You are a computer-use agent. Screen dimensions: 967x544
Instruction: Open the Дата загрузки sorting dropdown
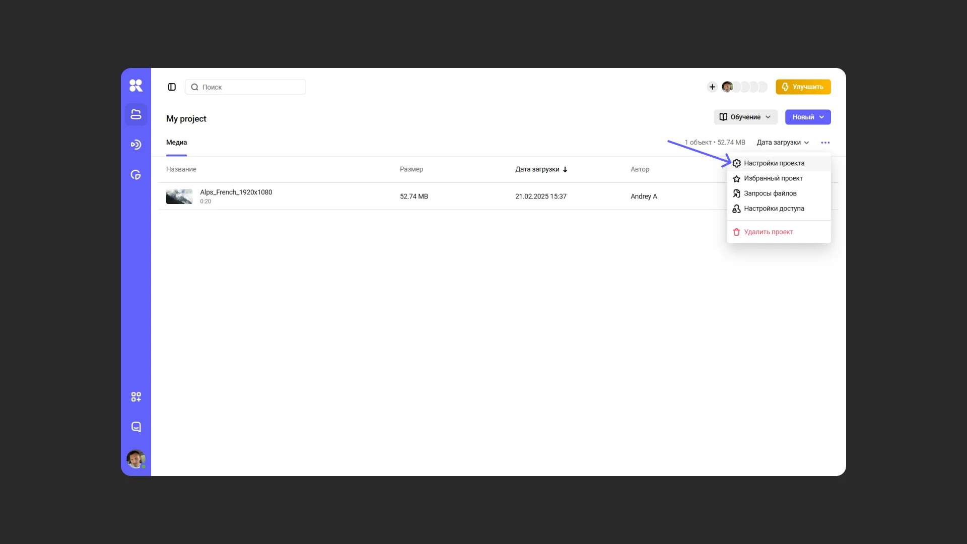[x=783, y=142]
